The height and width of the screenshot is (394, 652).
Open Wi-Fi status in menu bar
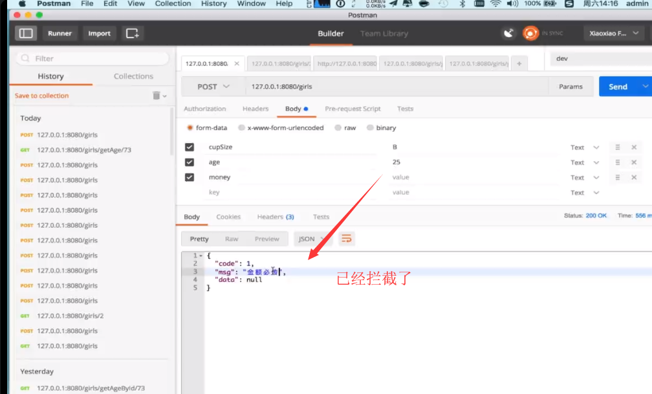point(495,4)
